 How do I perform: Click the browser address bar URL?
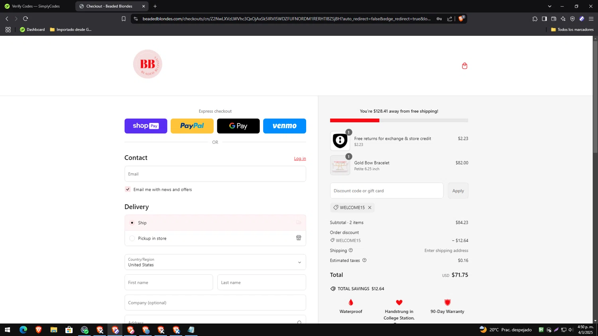(x=286, y=19)
